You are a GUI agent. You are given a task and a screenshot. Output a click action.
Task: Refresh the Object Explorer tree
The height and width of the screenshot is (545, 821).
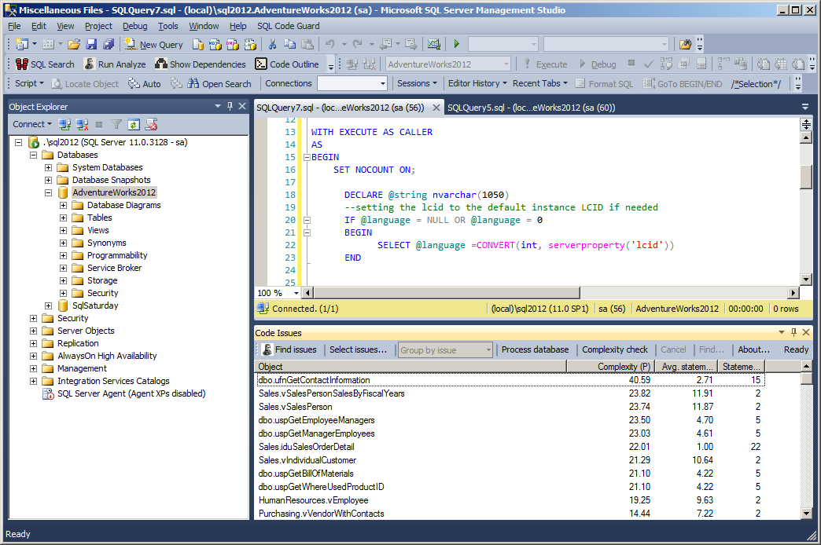pos(134,124)
